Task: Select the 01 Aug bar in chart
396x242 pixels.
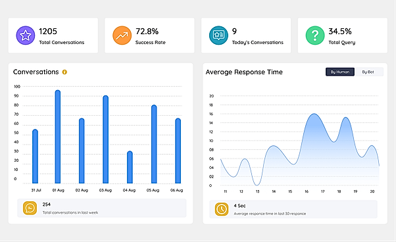Action: coord(58,137)
